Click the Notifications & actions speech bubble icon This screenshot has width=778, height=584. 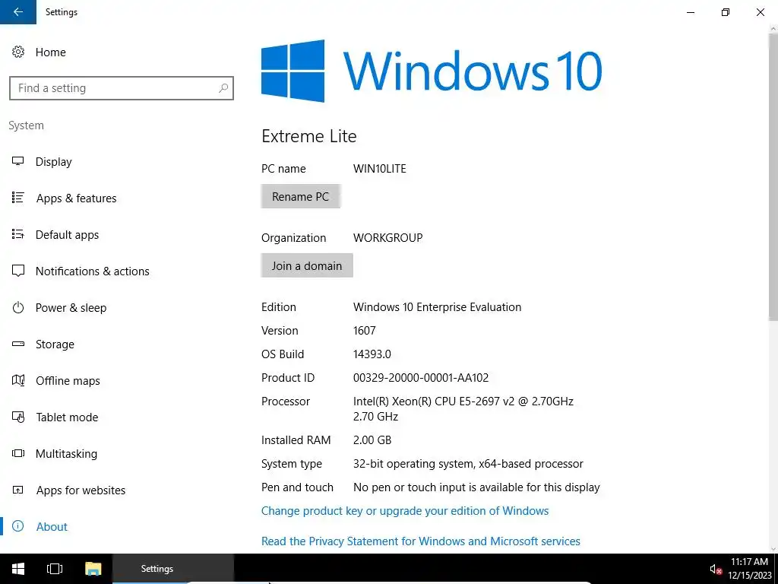coord(18,271)
